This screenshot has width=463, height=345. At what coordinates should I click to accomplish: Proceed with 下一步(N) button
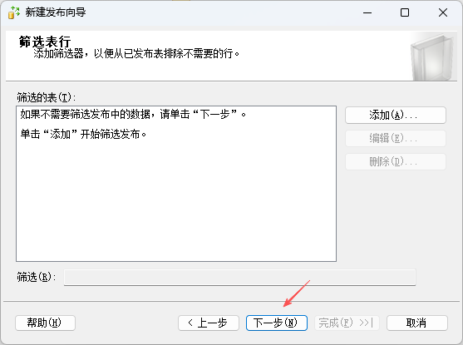(276, 323)
